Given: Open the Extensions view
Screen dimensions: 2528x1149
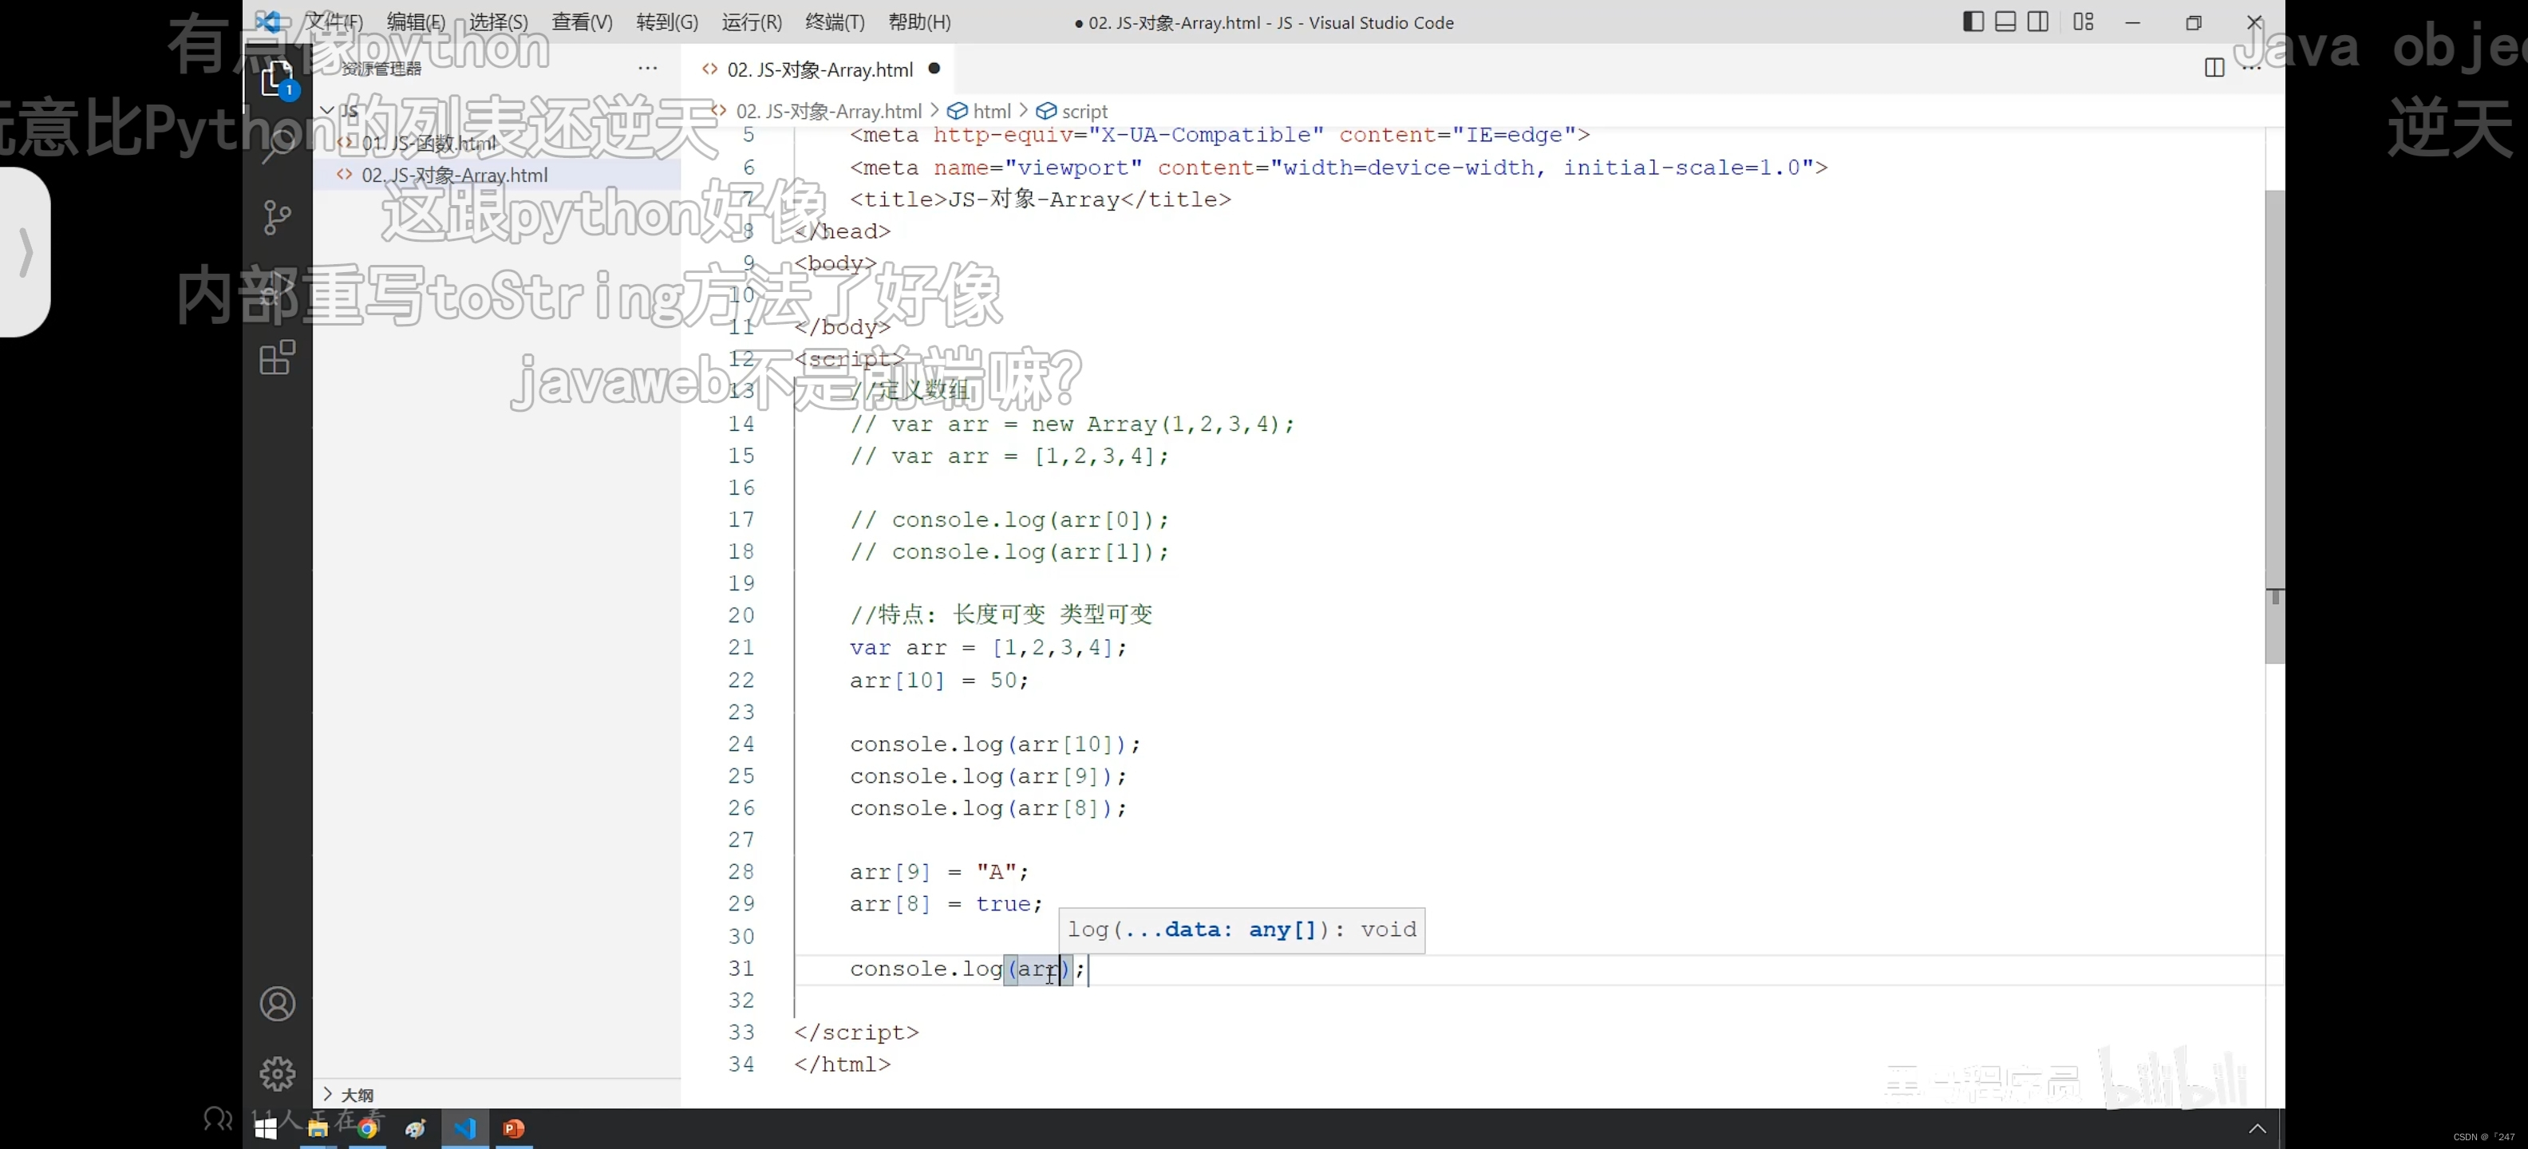Looking at the screenshot, I should pos(278,357).
